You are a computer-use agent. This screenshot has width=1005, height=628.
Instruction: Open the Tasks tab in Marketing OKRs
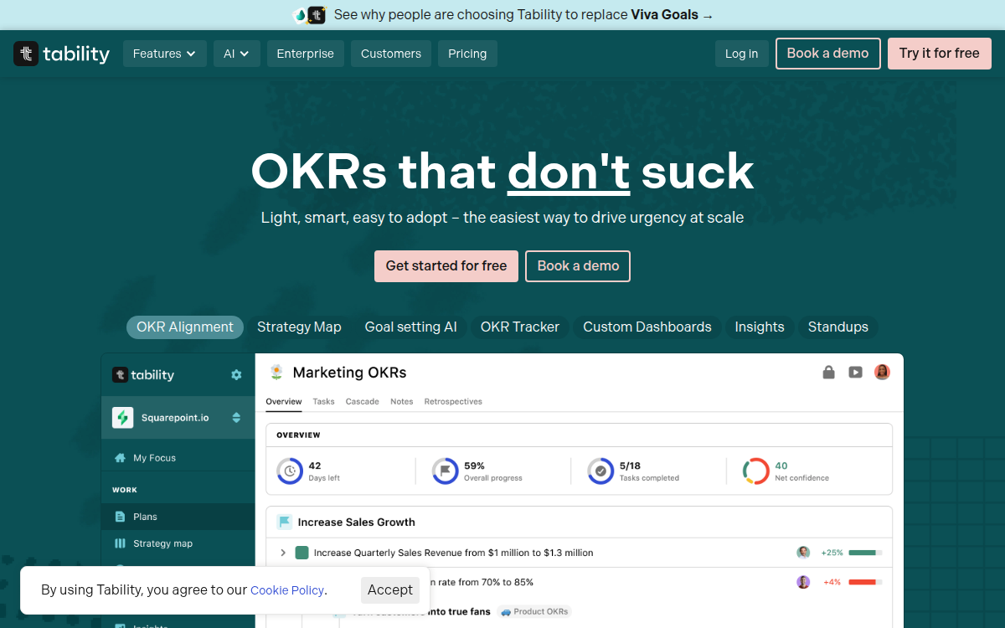(324, 402)
